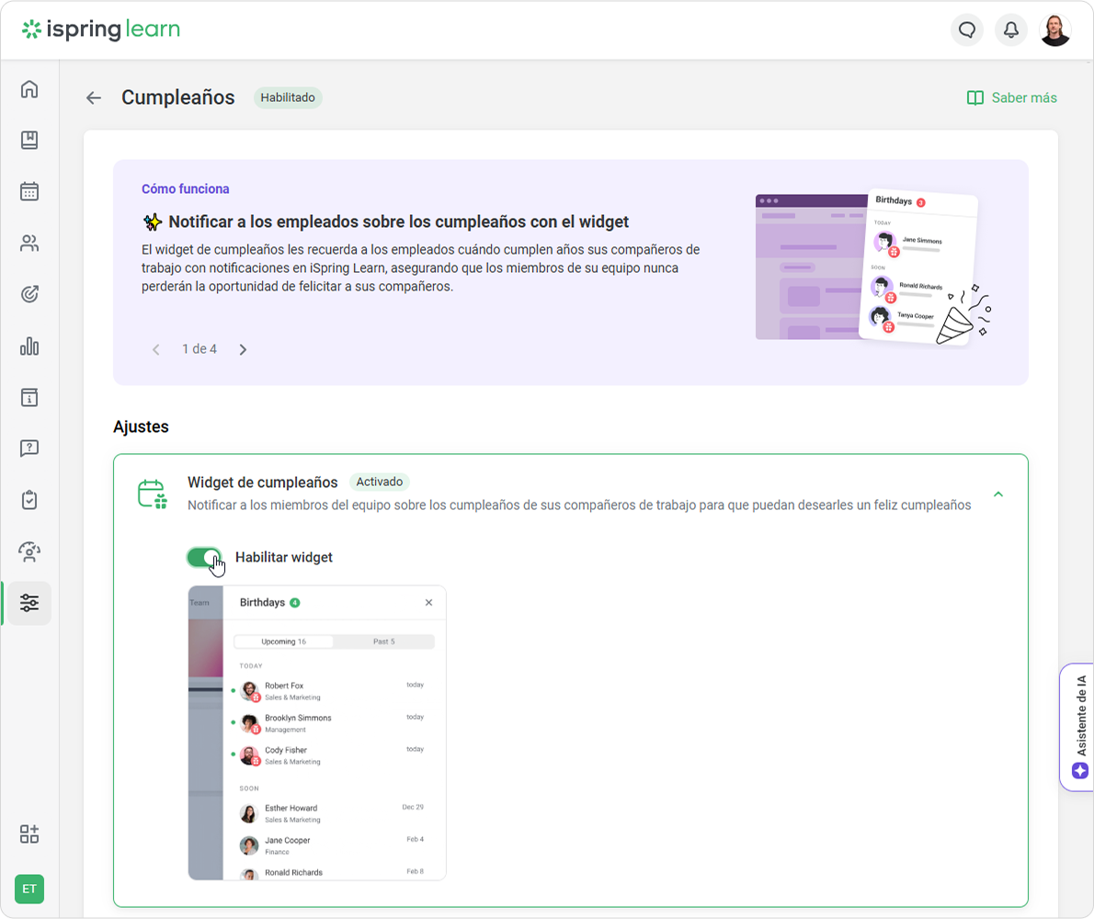The height and width of the screenshot is (919, 1094).
Task: Click the notifications bell icon
Action: coord(1010,30)
